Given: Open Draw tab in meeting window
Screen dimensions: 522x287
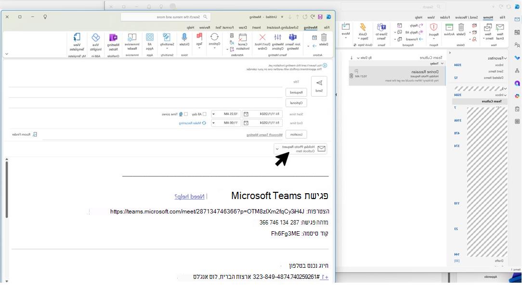Looking at the screenshot, I should 243,27.
